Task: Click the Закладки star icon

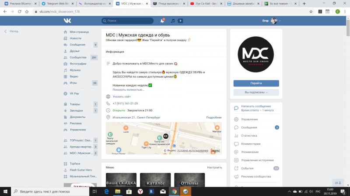Action: pyautogui.click(x=65, y=110)
